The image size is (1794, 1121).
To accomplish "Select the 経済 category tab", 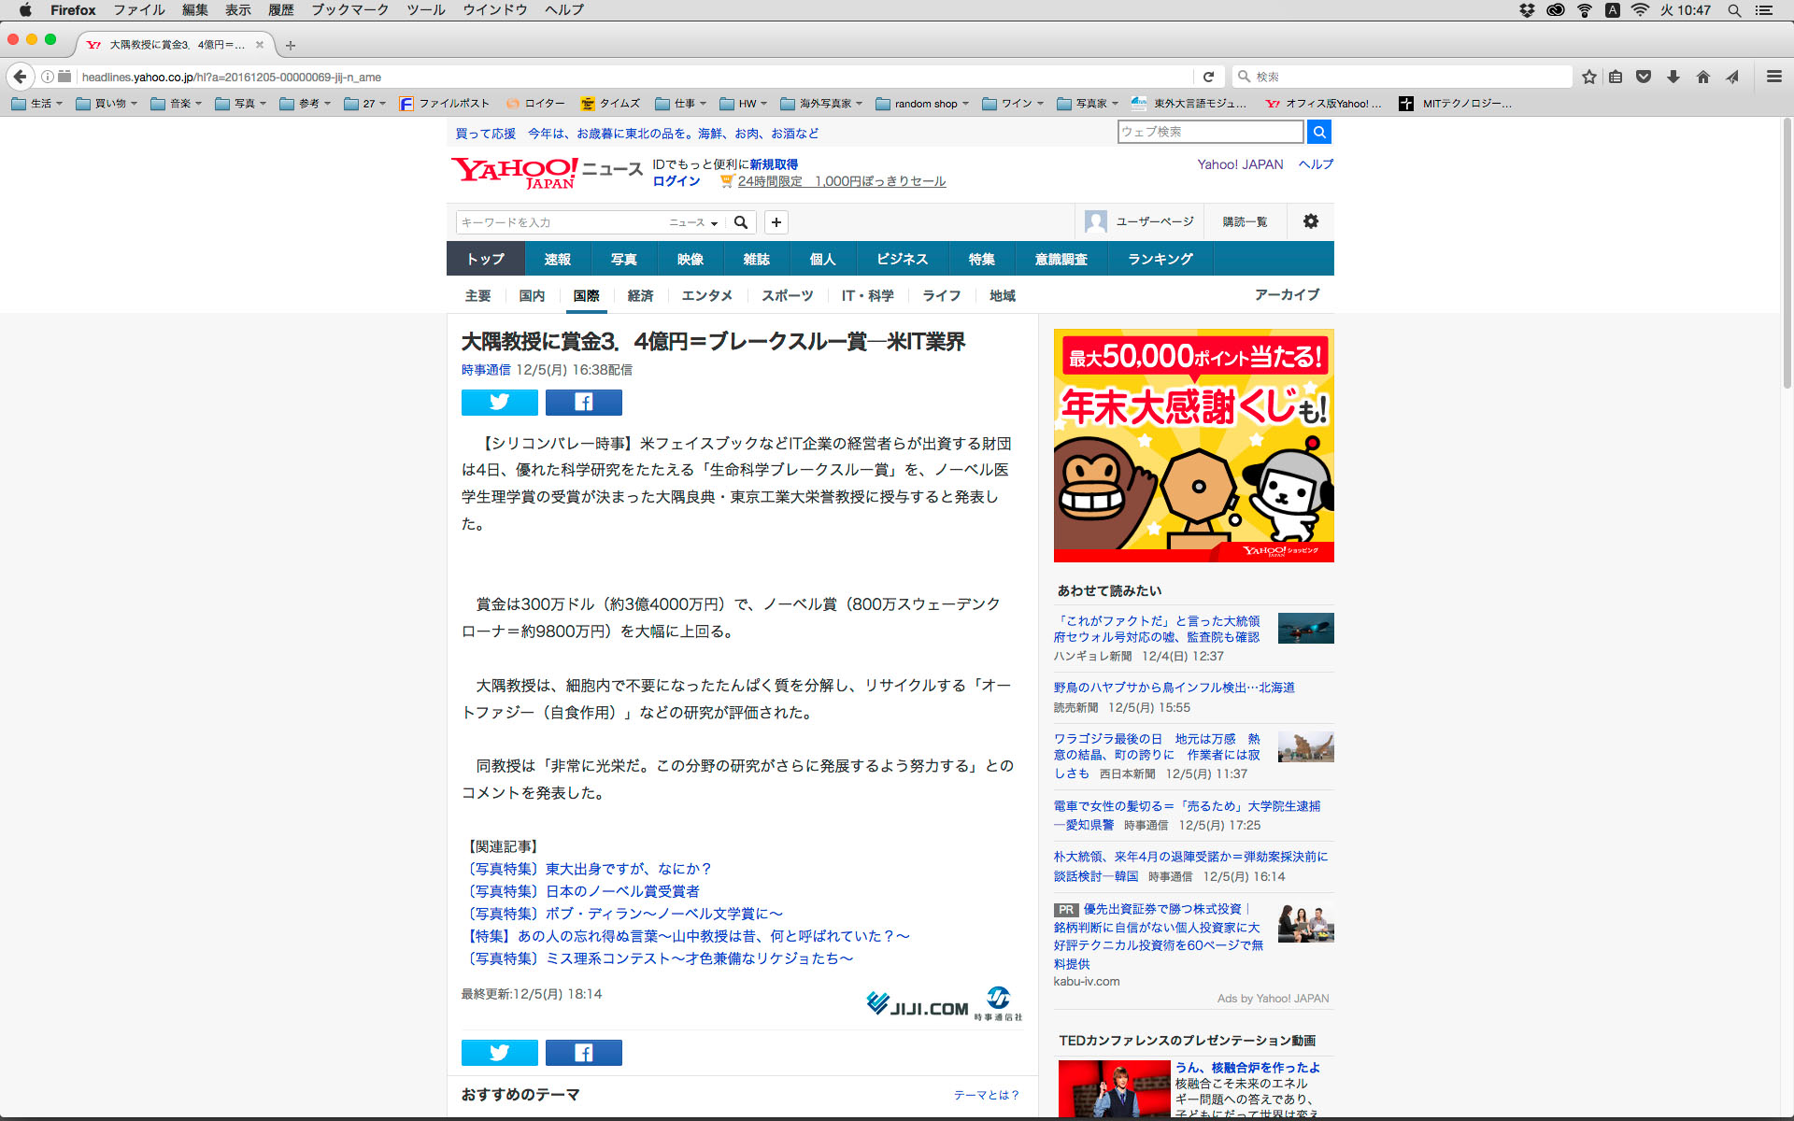I will point(640,295).
